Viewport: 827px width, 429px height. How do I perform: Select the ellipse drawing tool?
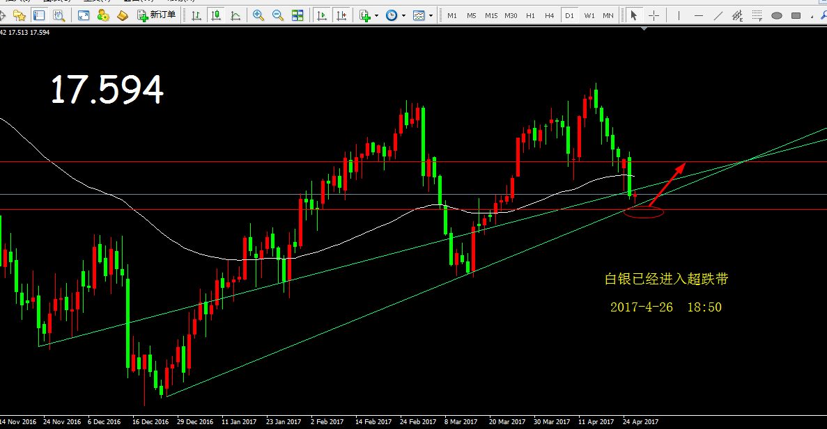776,15
